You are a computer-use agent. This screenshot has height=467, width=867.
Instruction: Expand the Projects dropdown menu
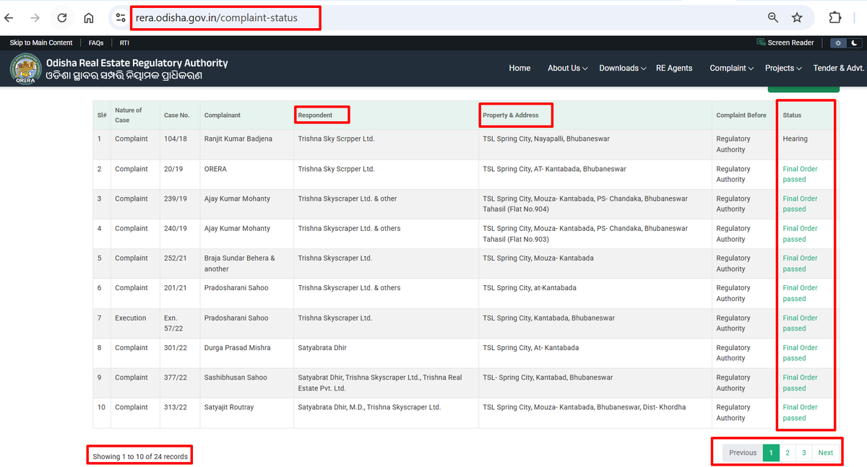coord(783,68)
